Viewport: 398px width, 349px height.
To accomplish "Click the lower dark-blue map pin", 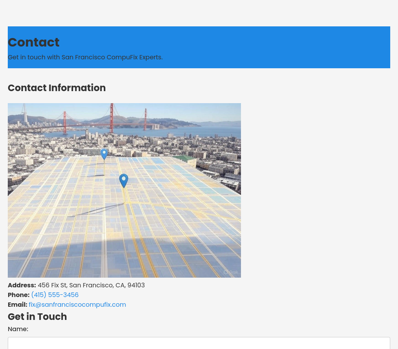I will [124, 180].
